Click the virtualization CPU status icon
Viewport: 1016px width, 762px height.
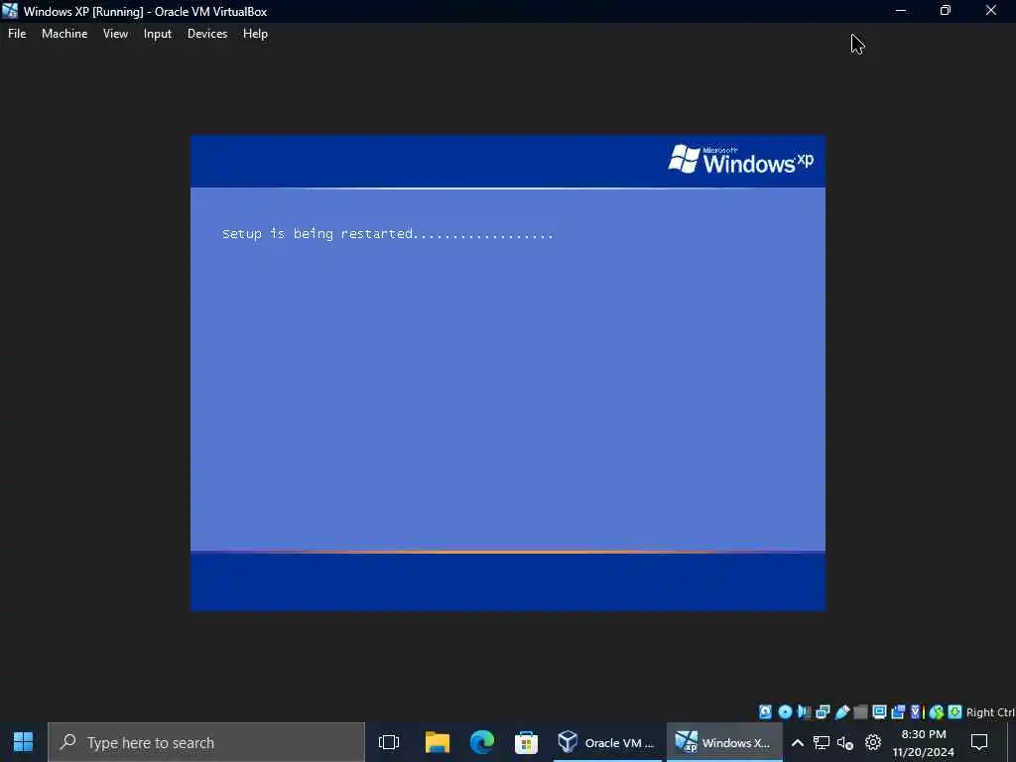pos(916,712)
